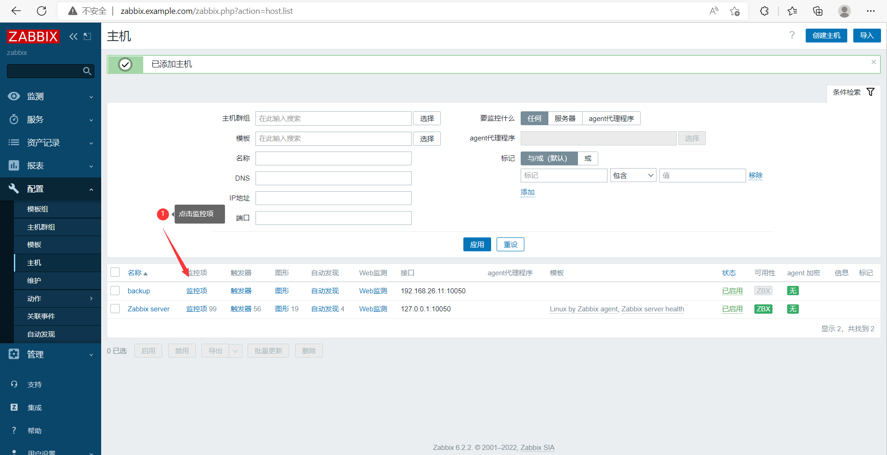The height and width of the screenshot is (455, 887).
Task: Open the favorites list icon
Action: [x=792, y=11]
